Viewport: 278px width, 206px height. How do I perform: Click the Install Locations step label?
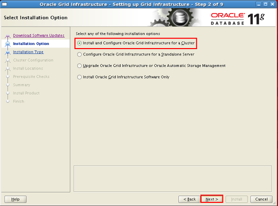coord(28,68)
